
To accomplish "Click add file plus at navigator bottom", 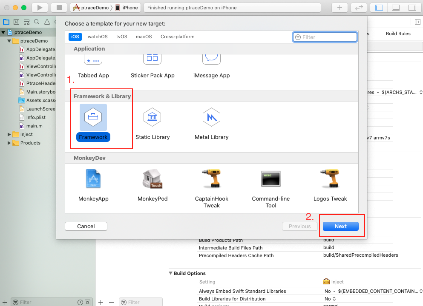I will pyautogui.click(x=5, y=302).
